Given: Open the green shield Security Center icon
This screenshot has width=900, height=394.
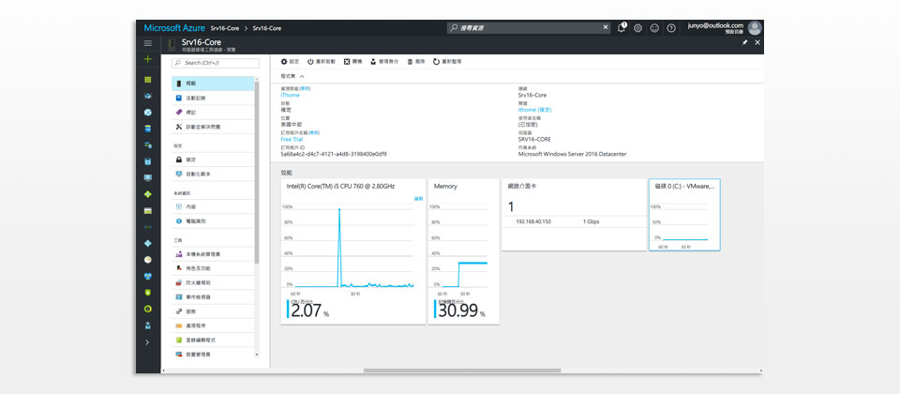Looking at the screenshot, I should (148, 293).
